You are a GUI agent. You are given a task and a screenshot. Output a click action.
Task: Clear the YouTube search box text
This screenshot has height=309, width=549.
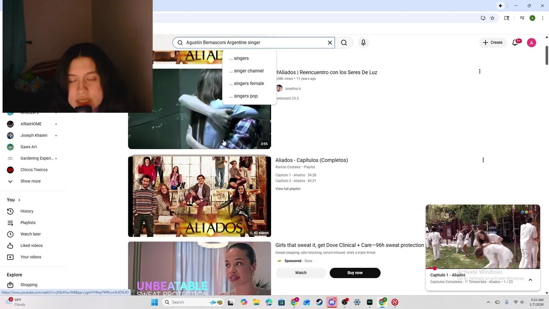tap(330, 42)
